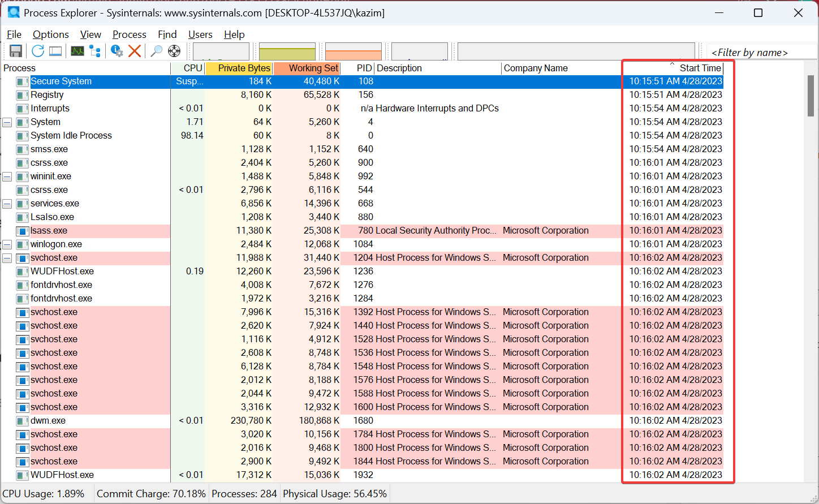Toggle the lower pane view icon
Viewport: 819px width, 504px height.
pos(55,51)
